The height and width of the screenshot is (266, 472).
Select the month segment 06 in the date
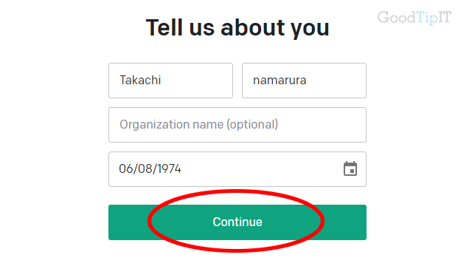[x=126, y=168]
